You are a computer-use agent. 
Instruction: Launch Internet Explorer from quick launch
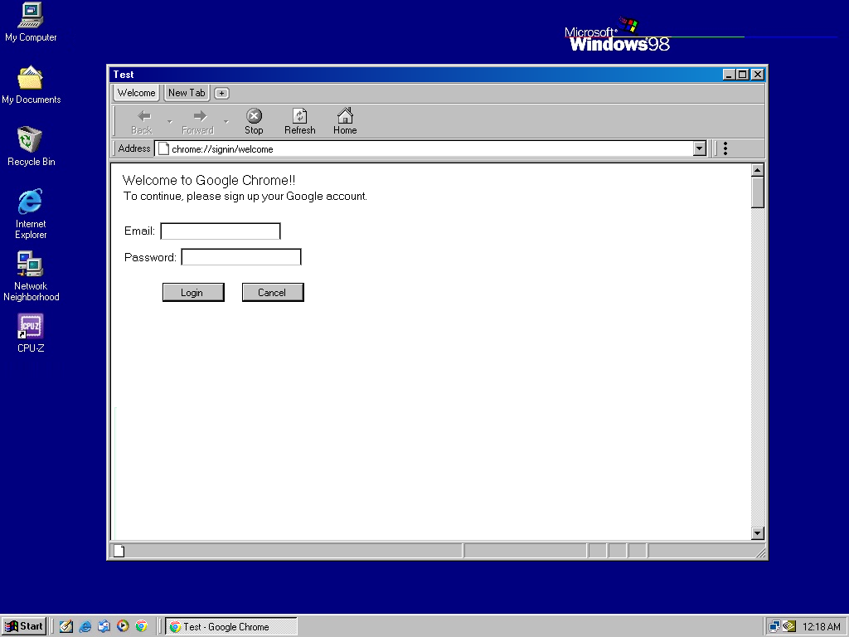click(85, 627)
